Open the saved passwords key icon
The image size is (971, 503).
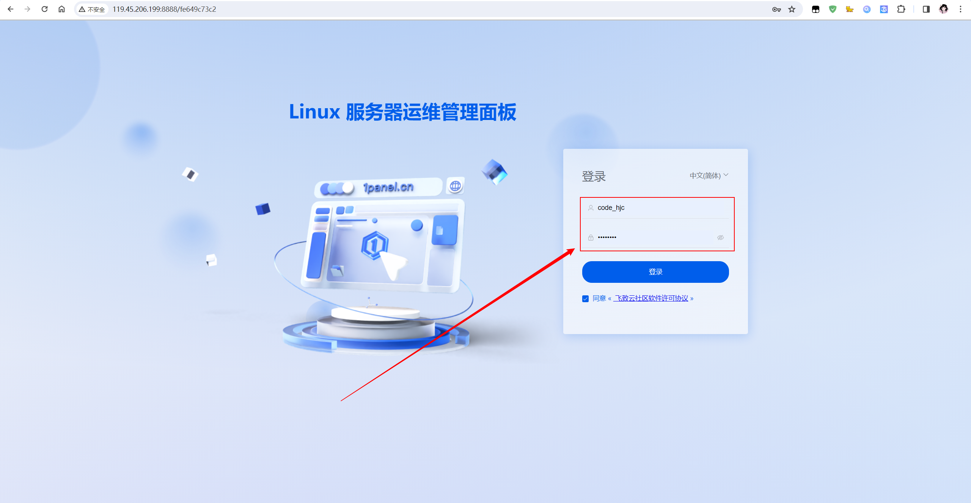pyautogui.click(x=776, y=9)
